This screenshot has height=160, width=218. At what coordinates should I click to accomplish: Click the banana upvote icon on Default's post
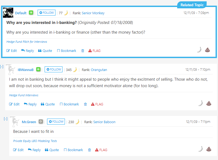pyautogui.click(x=199, y=50)
